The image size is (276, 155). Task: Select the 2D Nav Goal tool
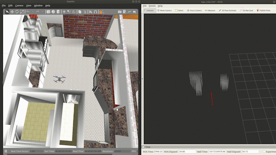tap(246, 10)
